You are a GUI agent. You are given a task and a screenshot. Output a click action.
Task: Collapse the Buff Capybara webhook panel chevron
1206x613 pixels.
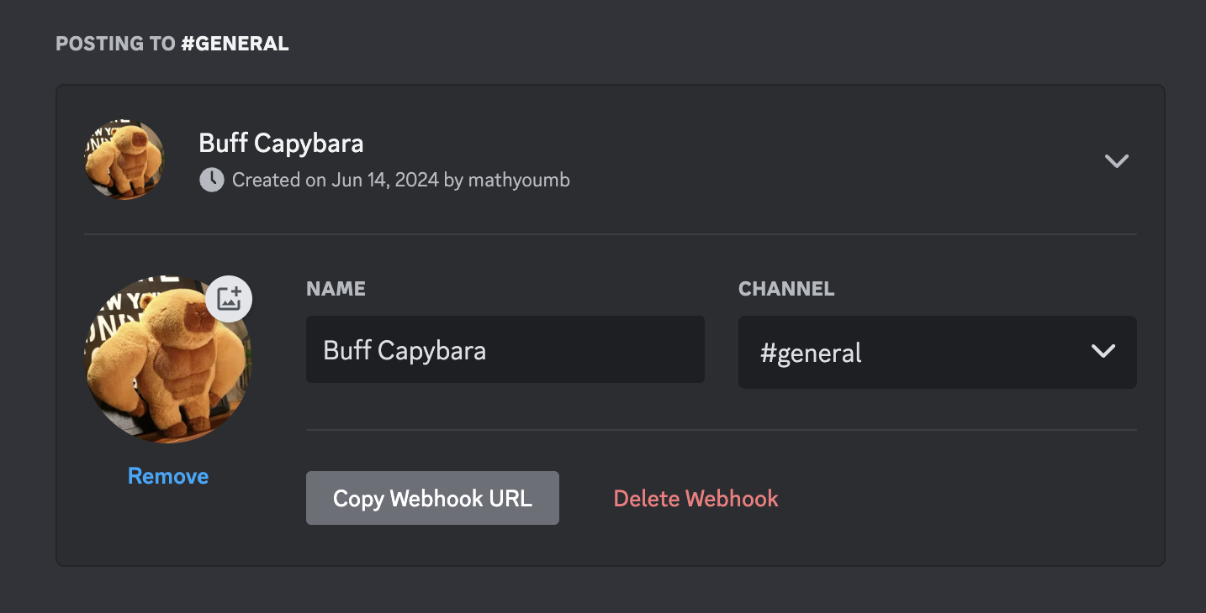[x=1116, y=160]
